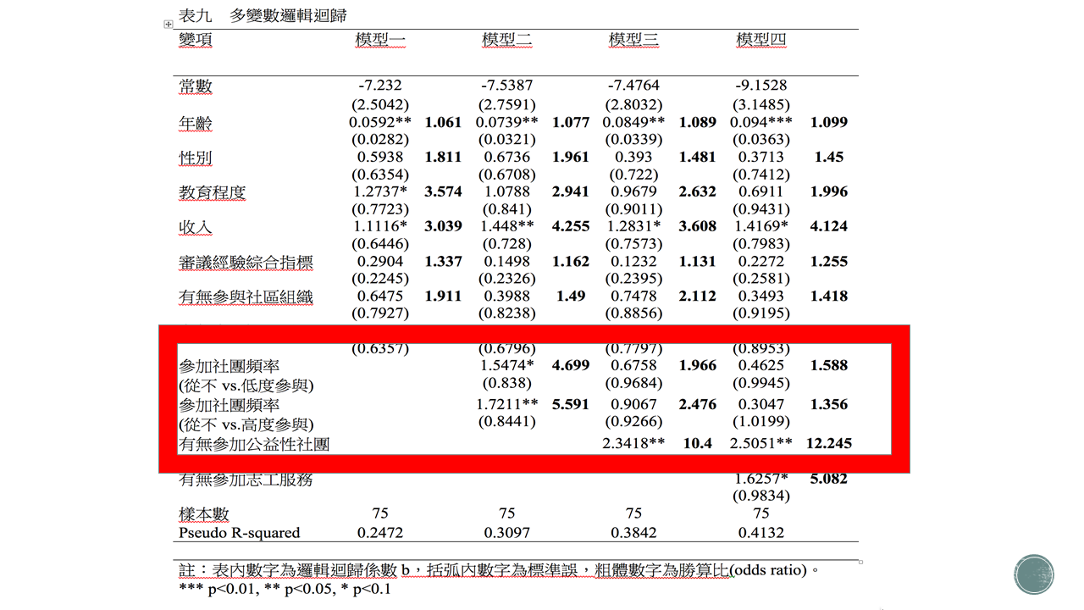Screen dimensions: 1084x610
Task: Click the teal circular badge icon
Action: tap(1033, 574)
